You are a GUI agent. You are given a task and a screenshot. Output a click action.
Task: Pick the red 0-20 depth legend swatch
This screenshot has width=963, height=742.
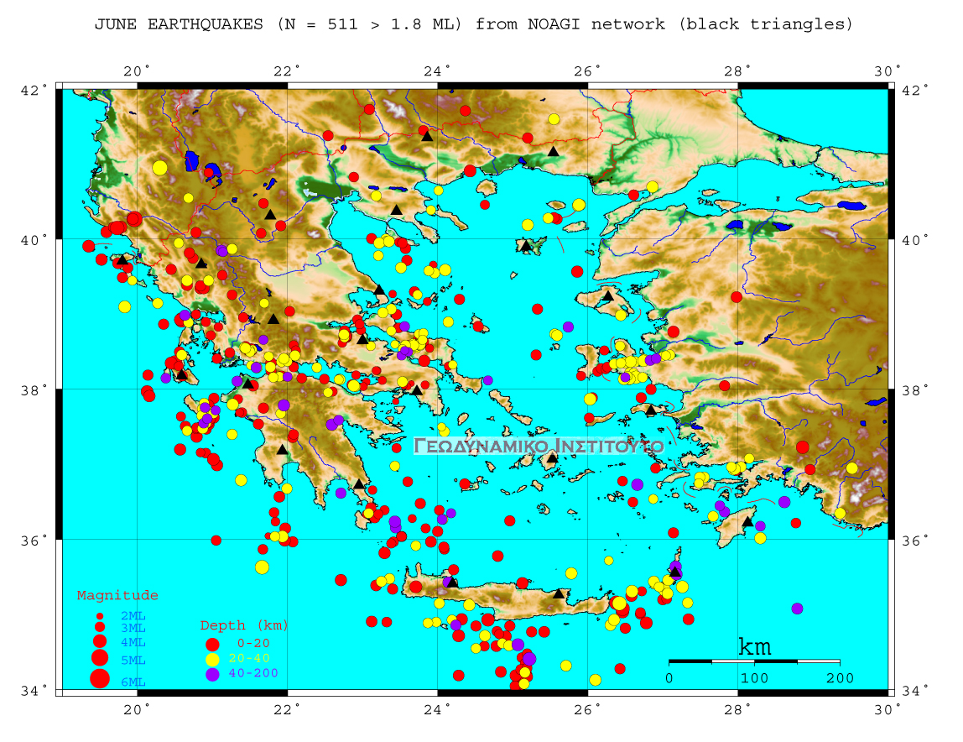point(212,645)
